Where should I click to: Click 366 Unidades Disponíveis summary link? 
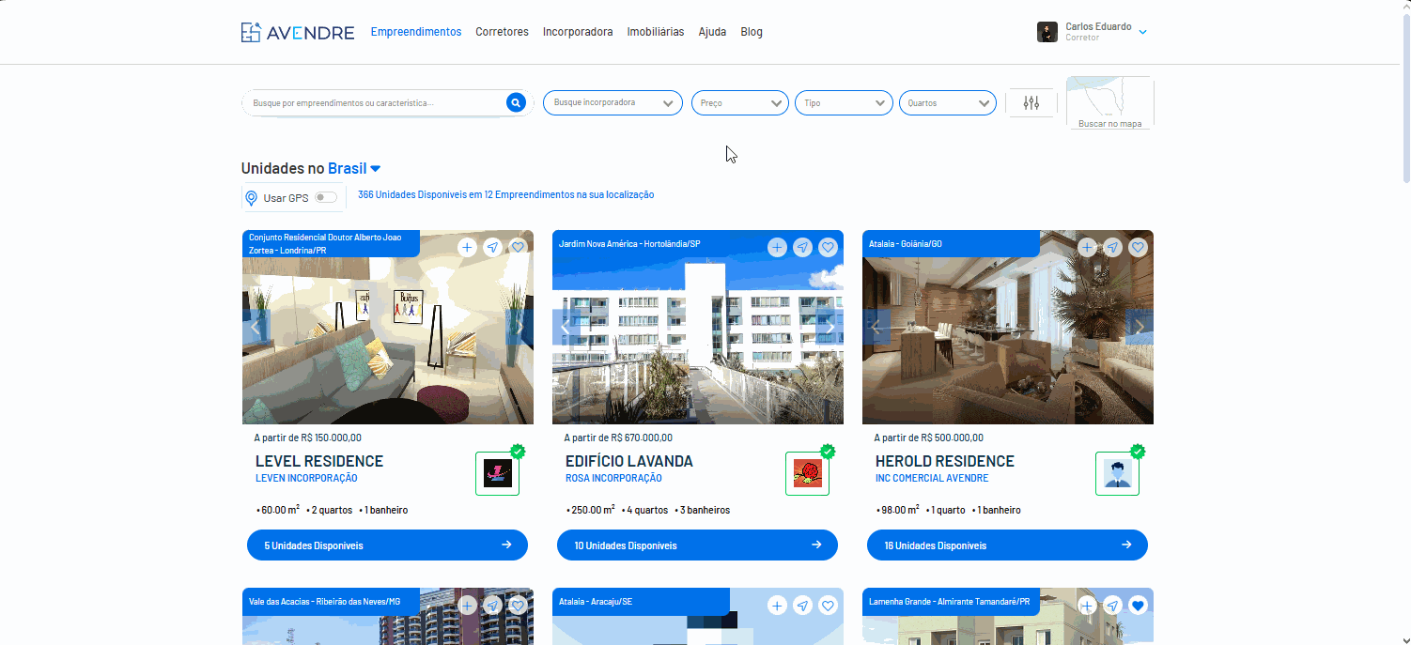click(505, 195)
